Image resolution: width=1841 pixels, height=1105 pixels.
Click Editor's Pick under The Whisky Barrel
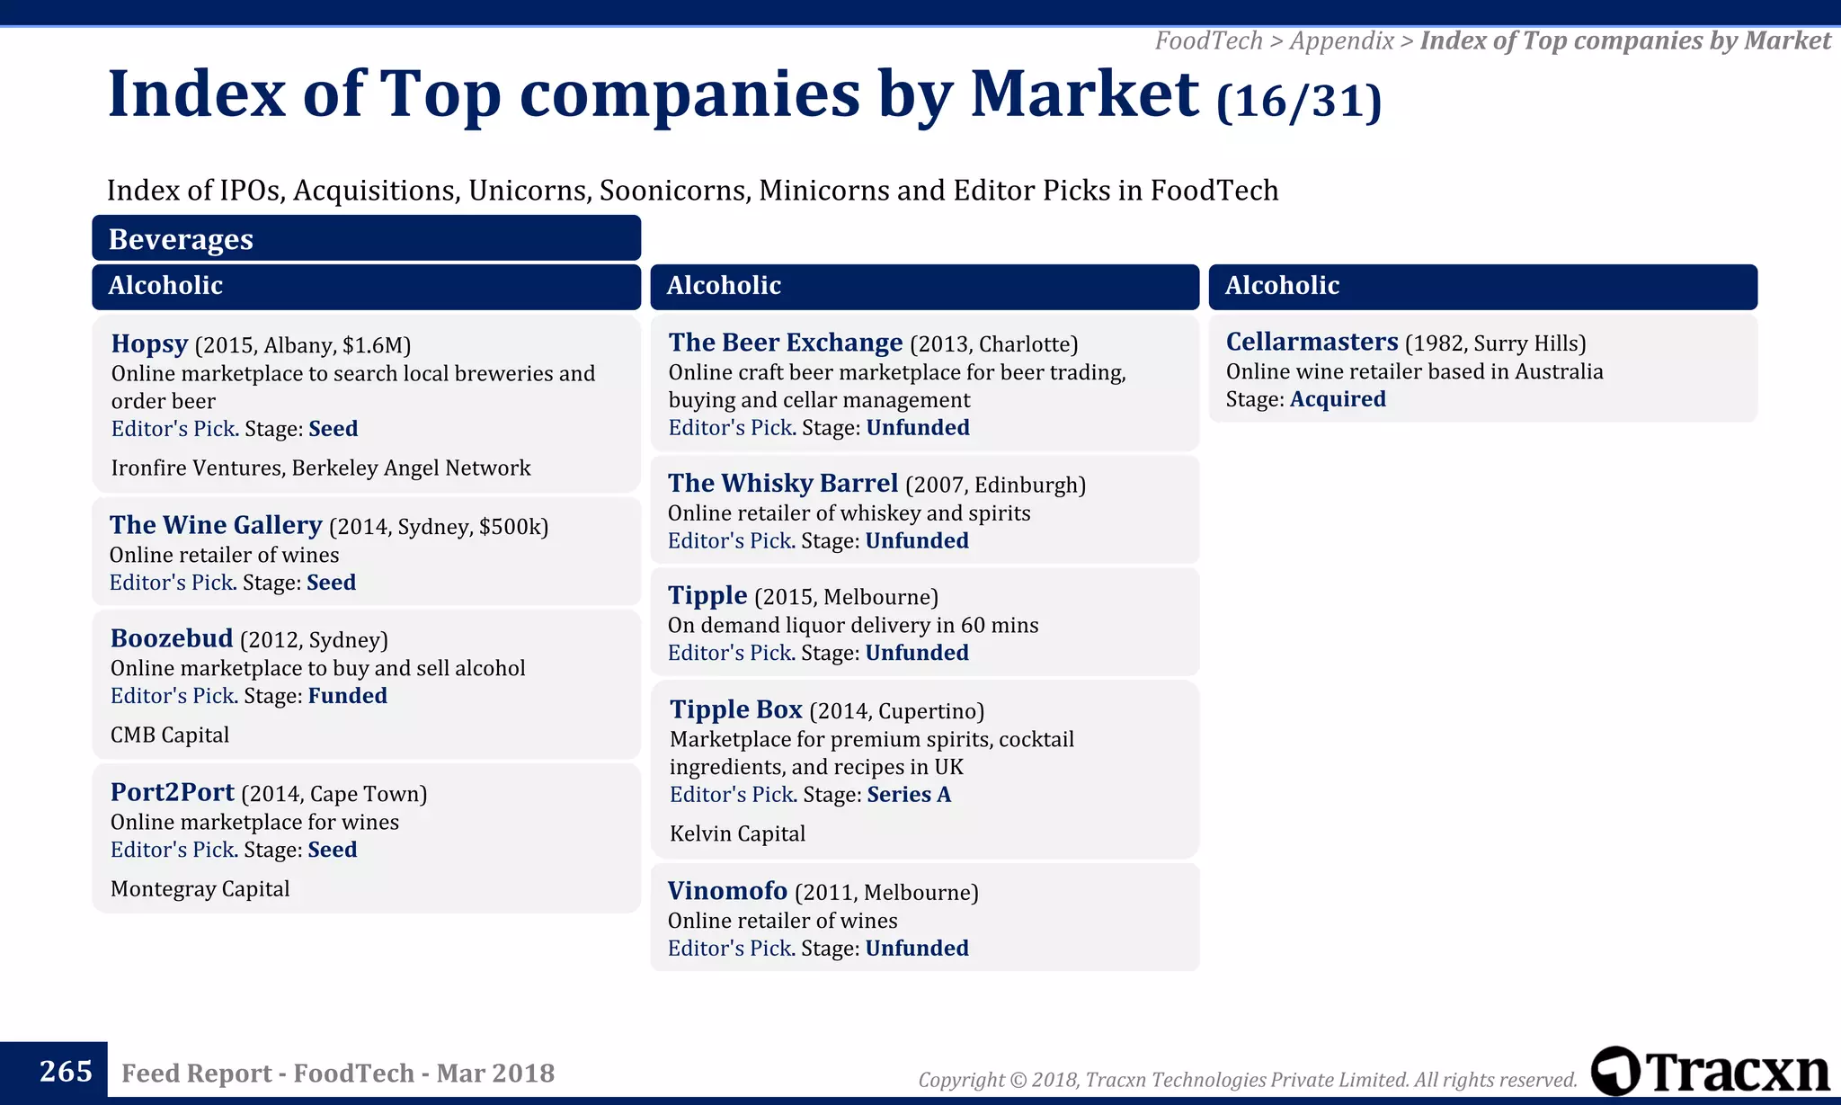click(x=730, y=541)
